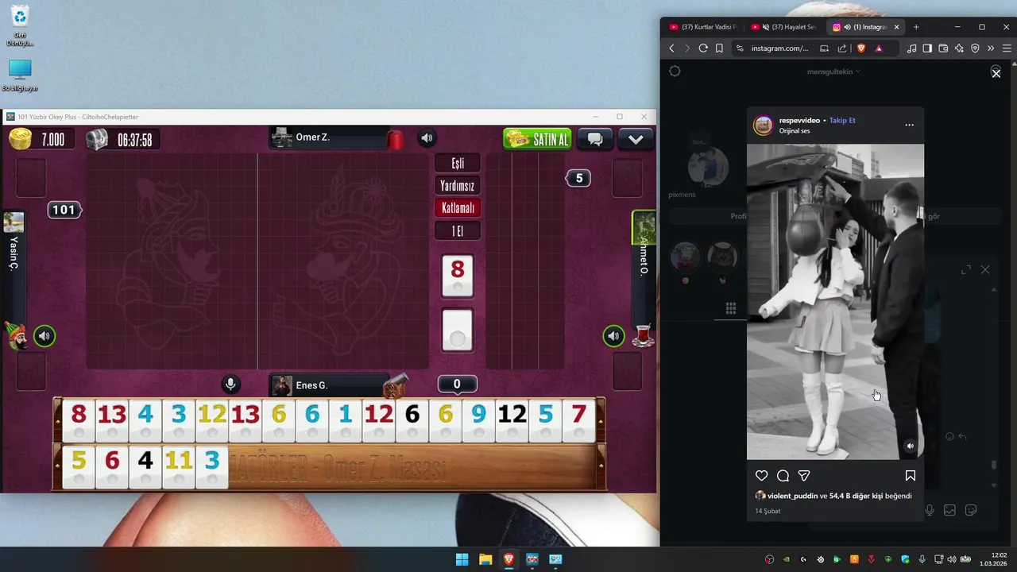This screenshot has width=1017, height=572.
Task: Unmute the Instagram video sound icon
Action: [911, 446]
